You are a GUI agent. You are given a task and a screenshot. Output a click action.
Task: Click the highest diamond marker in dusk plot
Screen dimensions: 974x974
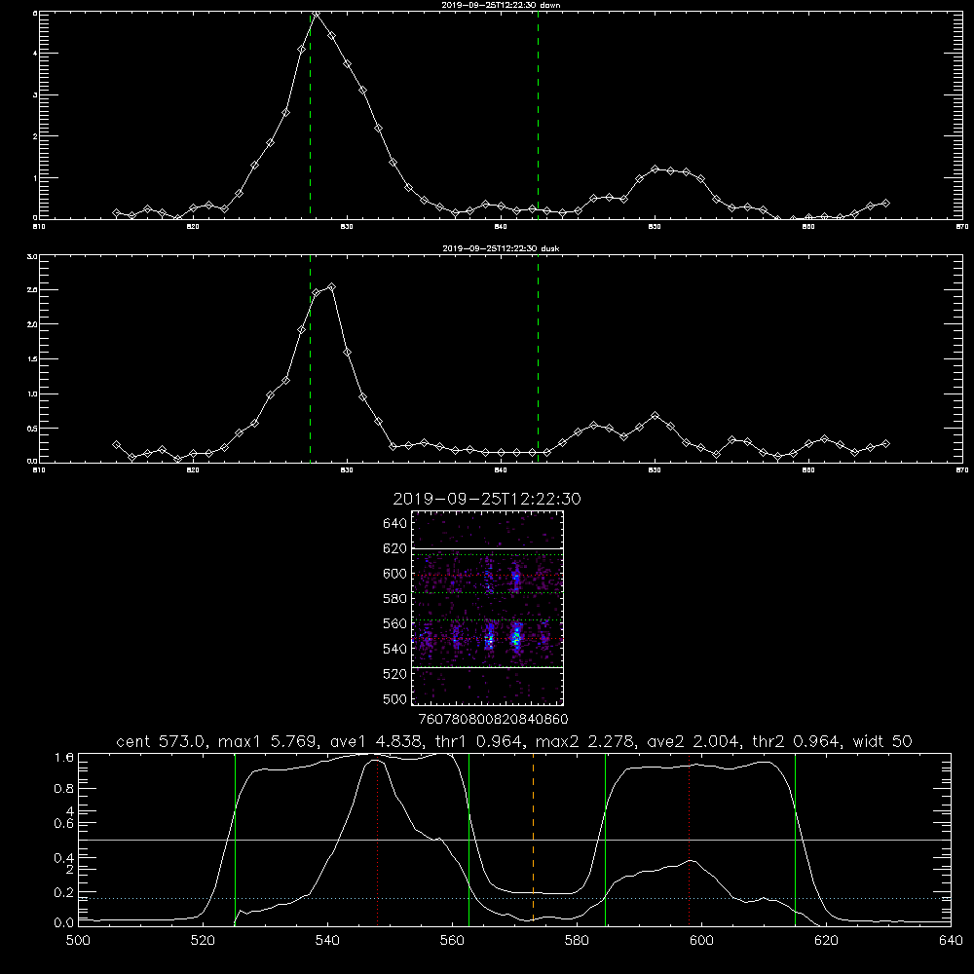332,287
